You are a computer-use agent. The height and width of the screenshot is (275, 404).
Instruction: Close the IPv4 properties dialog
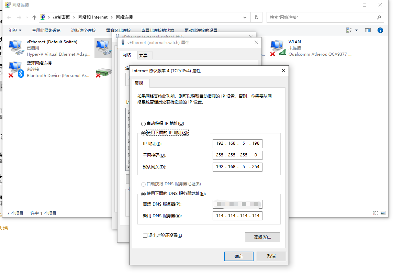coord(283,70)
